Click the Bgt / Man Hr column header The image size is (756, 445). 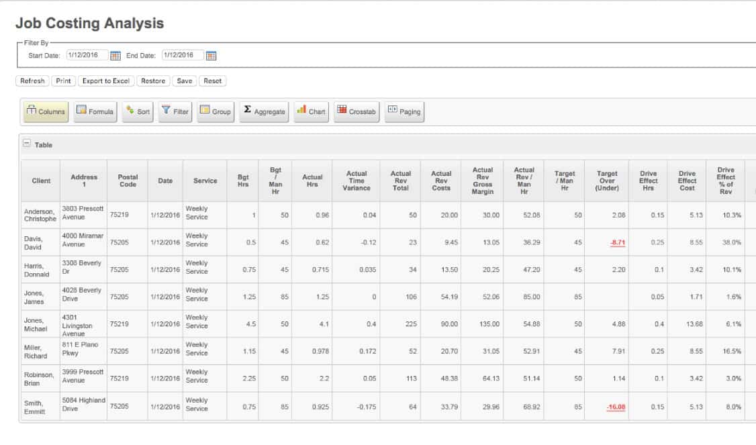coord(275,181)
